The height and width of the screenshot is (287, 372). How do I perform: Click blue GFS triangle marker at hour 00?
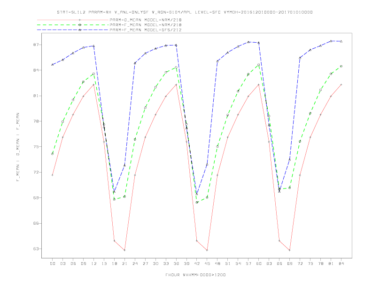pyautogui.click(x=53, y=65)
